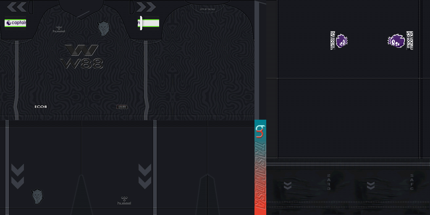Select the right downward chevrons on shorts

[144, 176]
